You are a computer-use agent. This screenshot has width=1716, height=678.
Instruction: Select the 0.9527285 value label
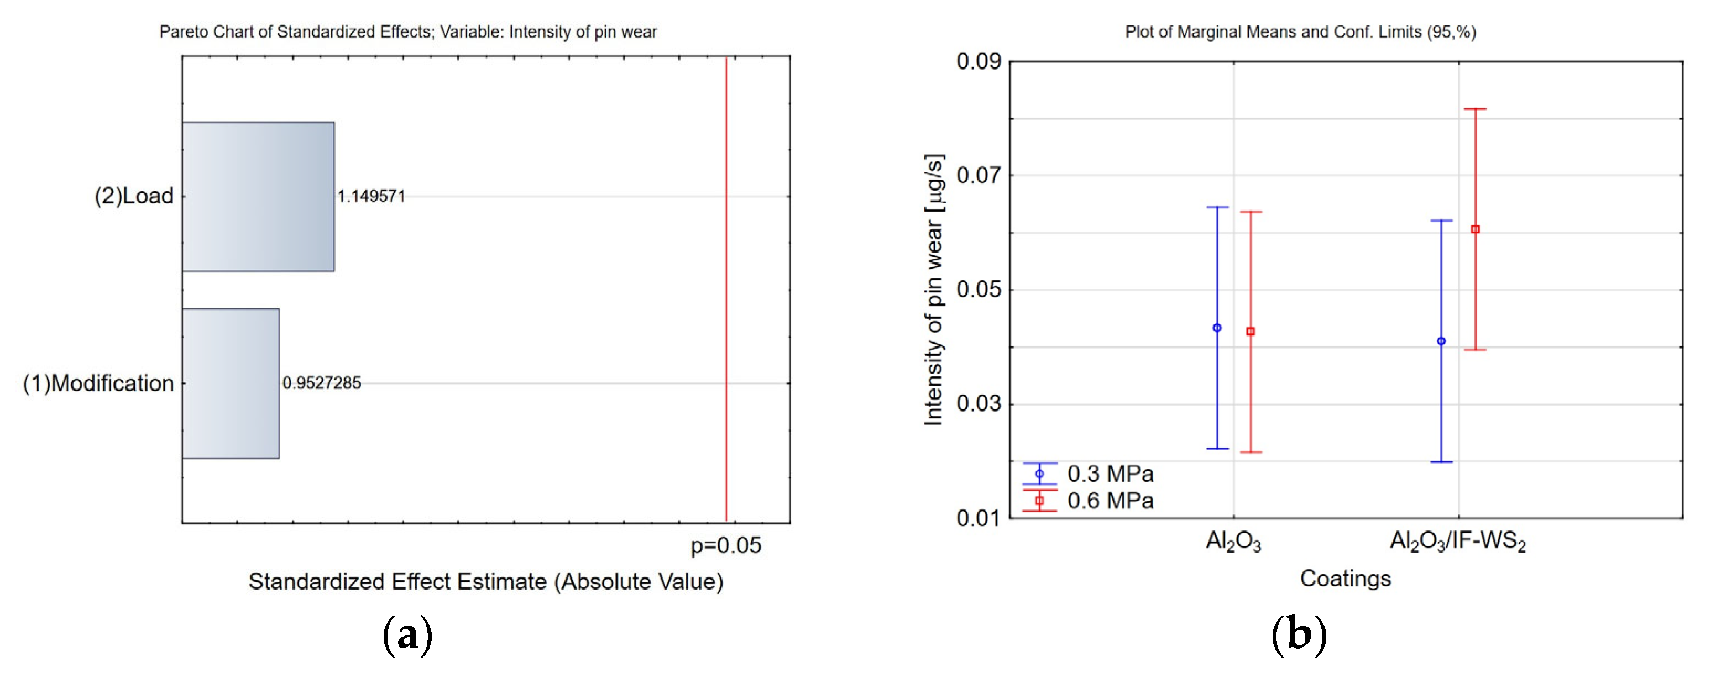point(322,383)
